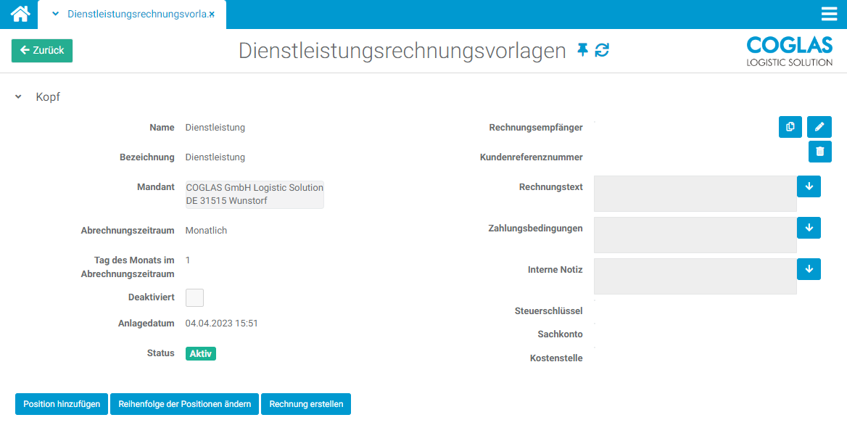Click the copy template icon button
847x428 pixels.
(790, 127)
